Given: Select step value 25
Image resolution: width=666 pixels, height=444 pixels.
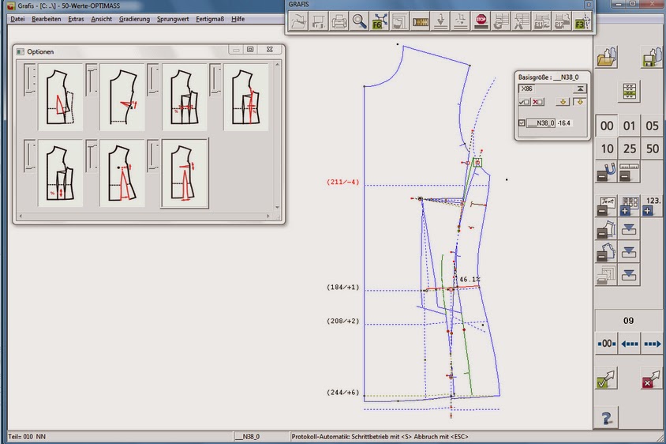Looking at the screenshot, I should tap(630, 149).
